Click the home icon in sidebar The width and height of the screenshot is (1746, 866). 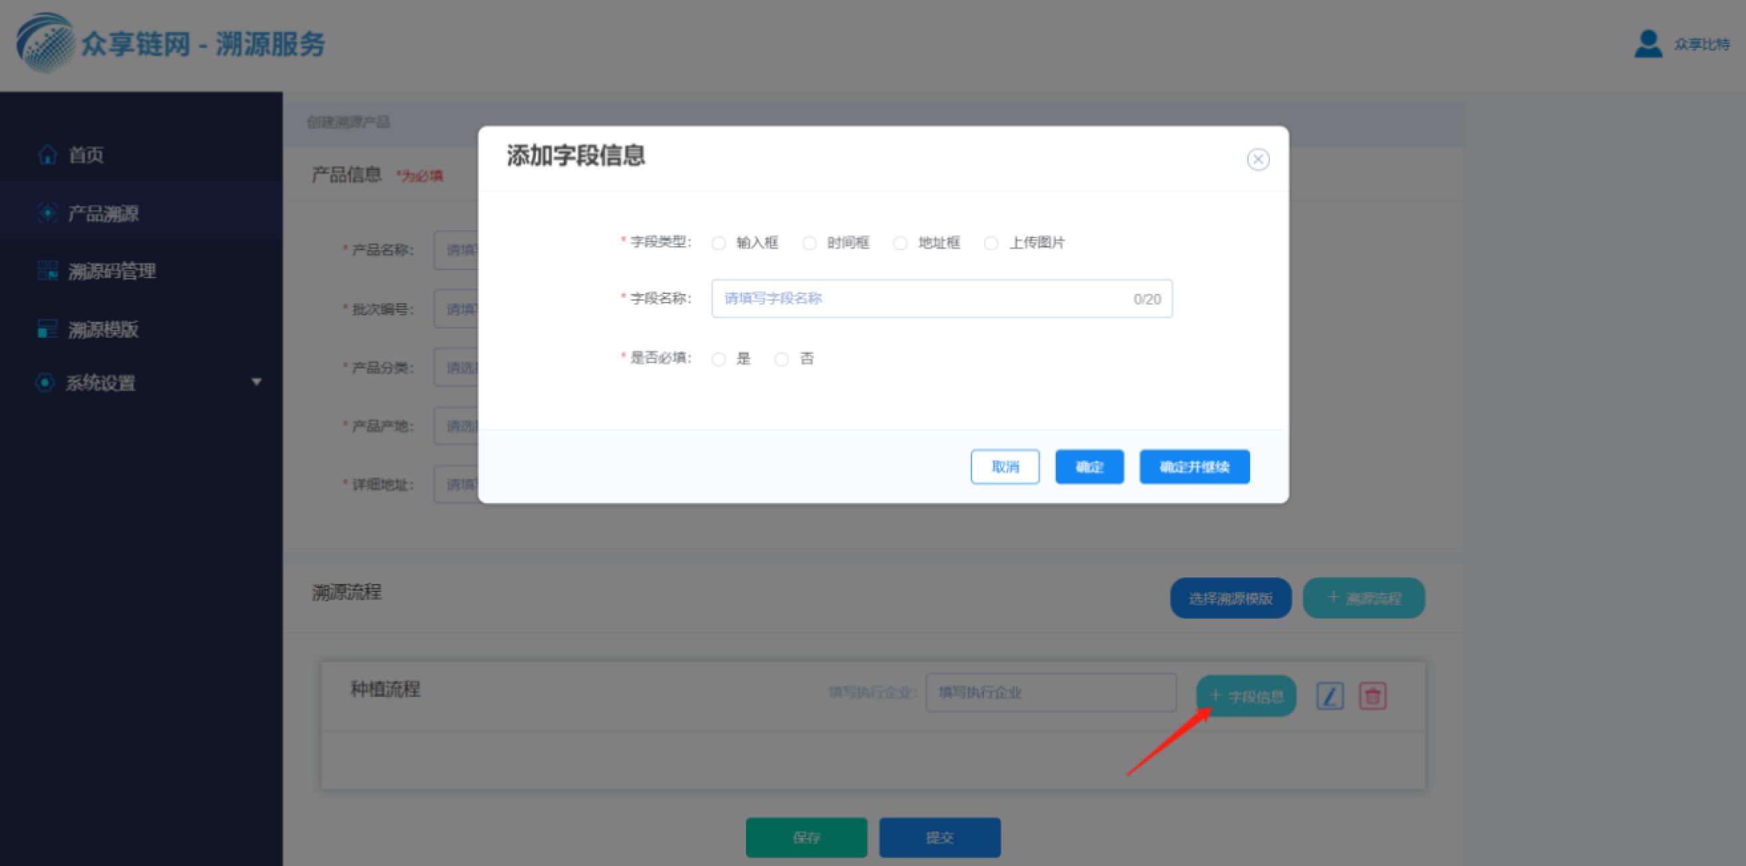click(47, 155)
